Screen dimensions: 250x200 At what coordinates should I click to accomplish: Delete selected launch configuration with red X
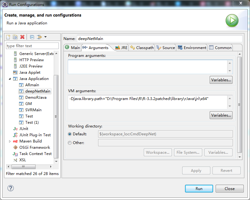click(22, 37)
